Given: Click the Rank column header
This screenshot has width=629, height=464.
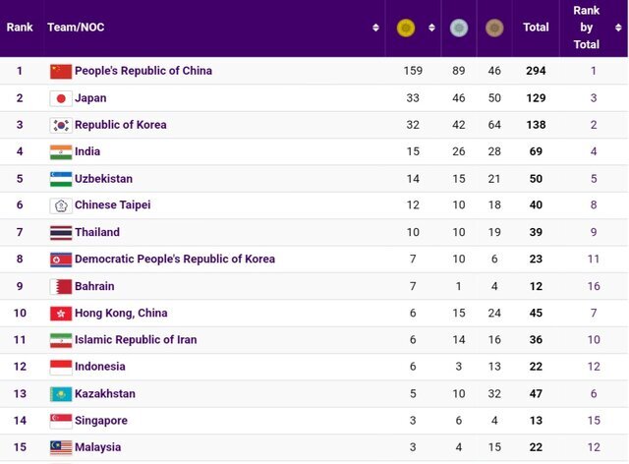Looking at the screenshot, I should (x=20, y=28).
